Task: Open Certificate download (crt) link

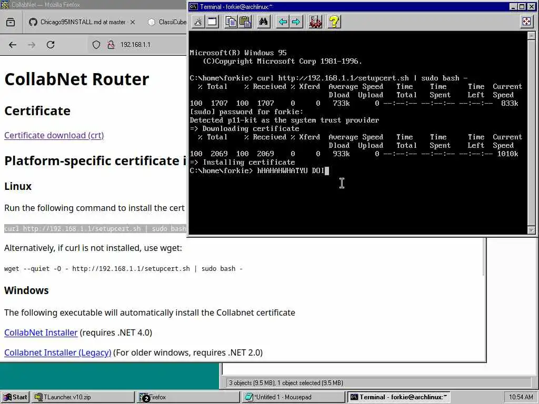Action: (54, 135)
